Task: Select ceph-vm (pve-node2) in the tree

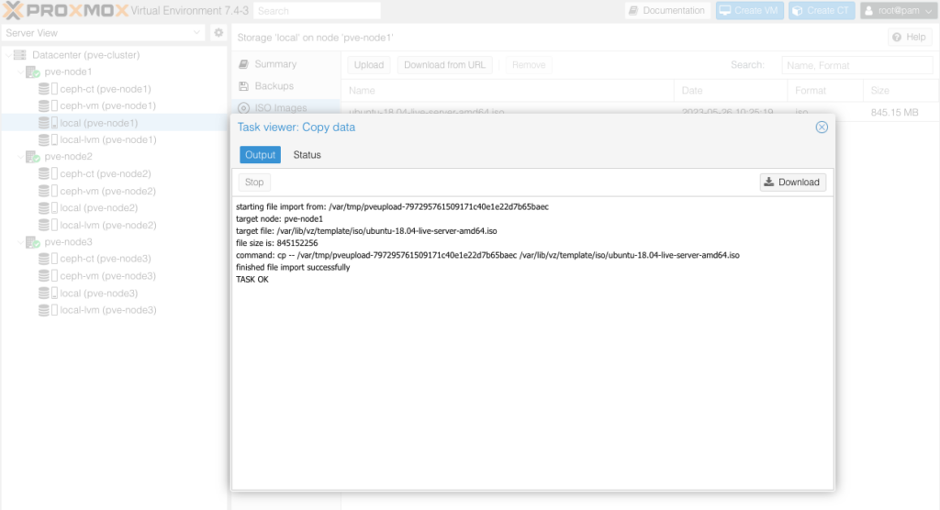Action: pyautogui.click(x=108, y=191)
